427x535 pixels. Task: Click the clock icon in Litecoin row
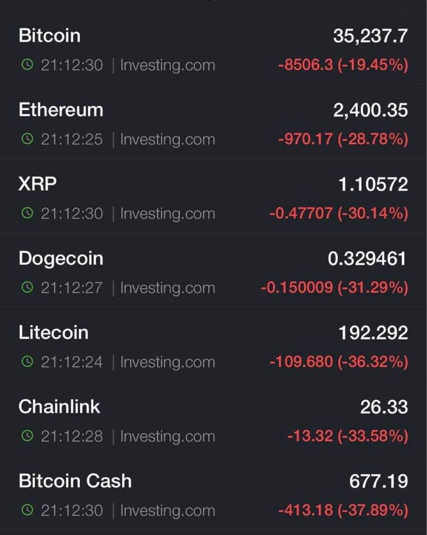27,362
